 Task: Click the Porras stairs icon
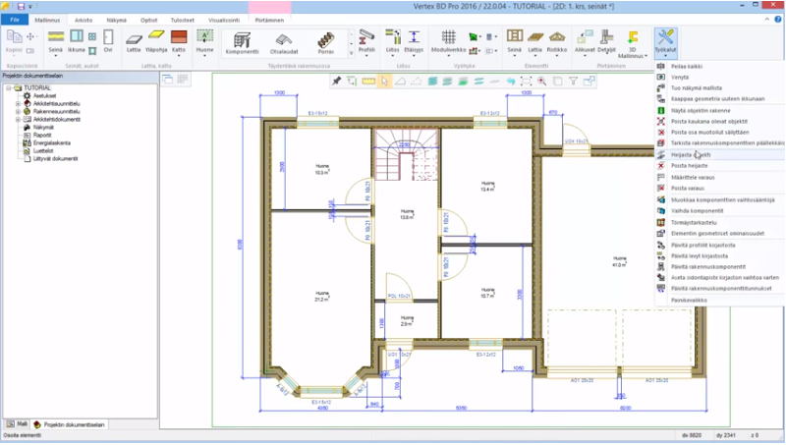(x=325, y=40)
